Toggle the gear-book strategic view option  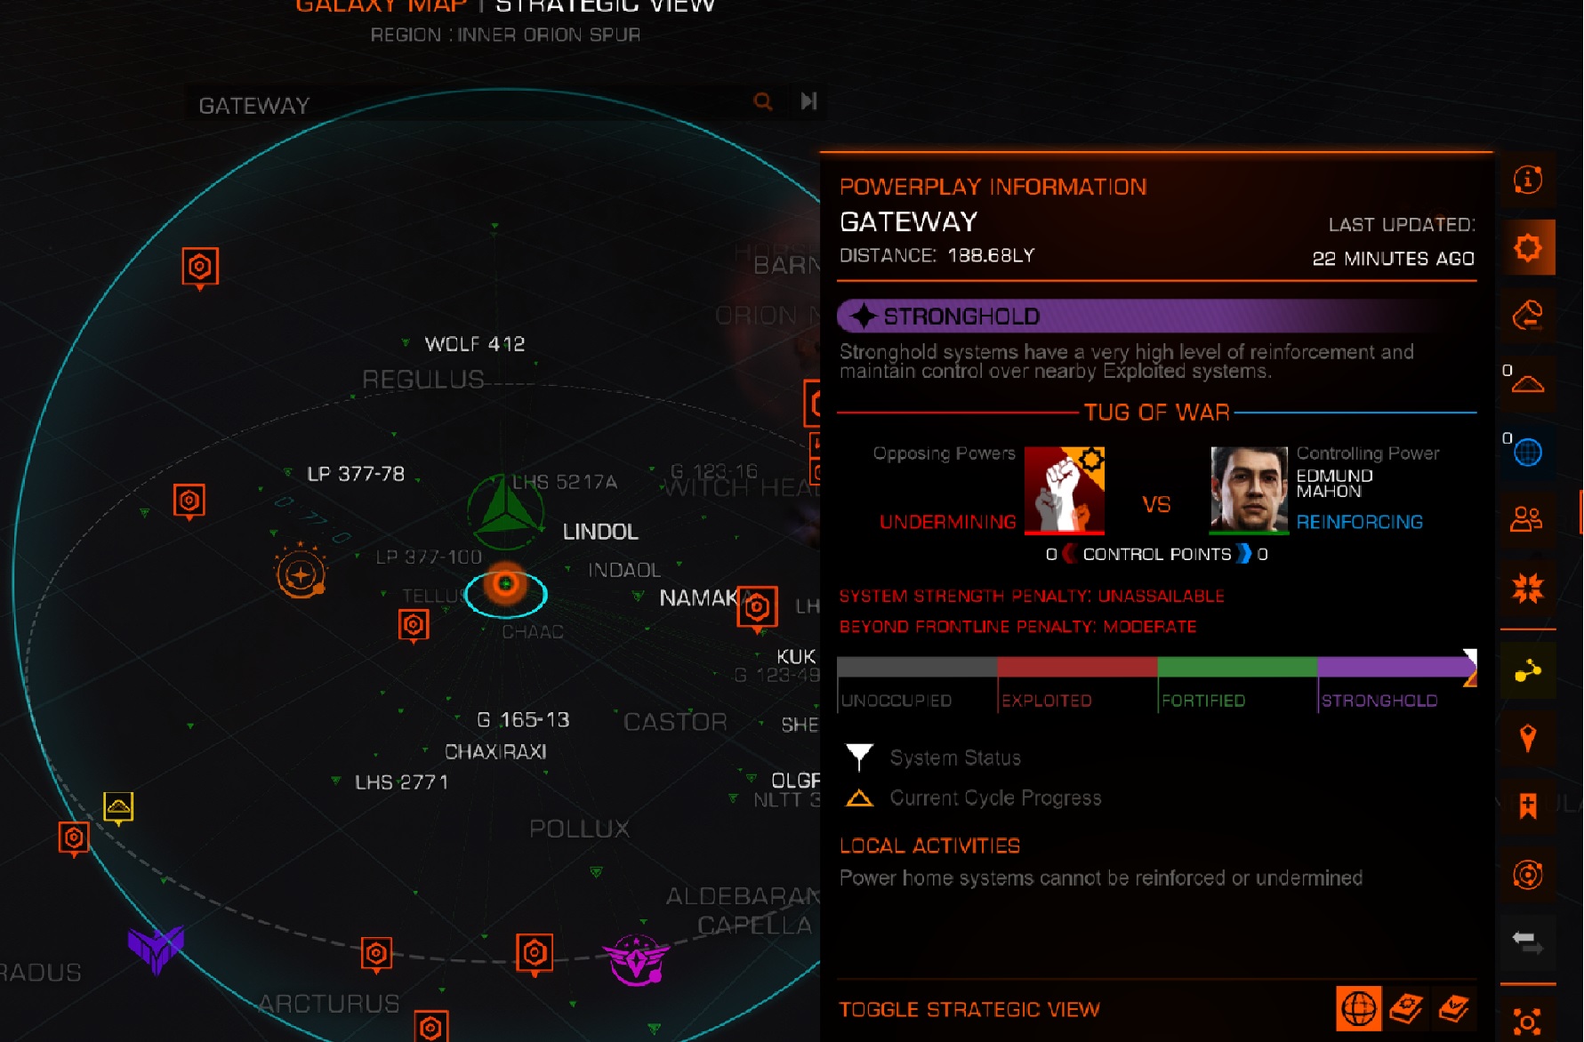point(1407,1008)
